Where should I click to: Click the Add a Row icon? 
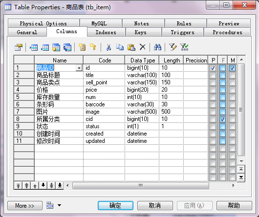[x=45, y=47]
